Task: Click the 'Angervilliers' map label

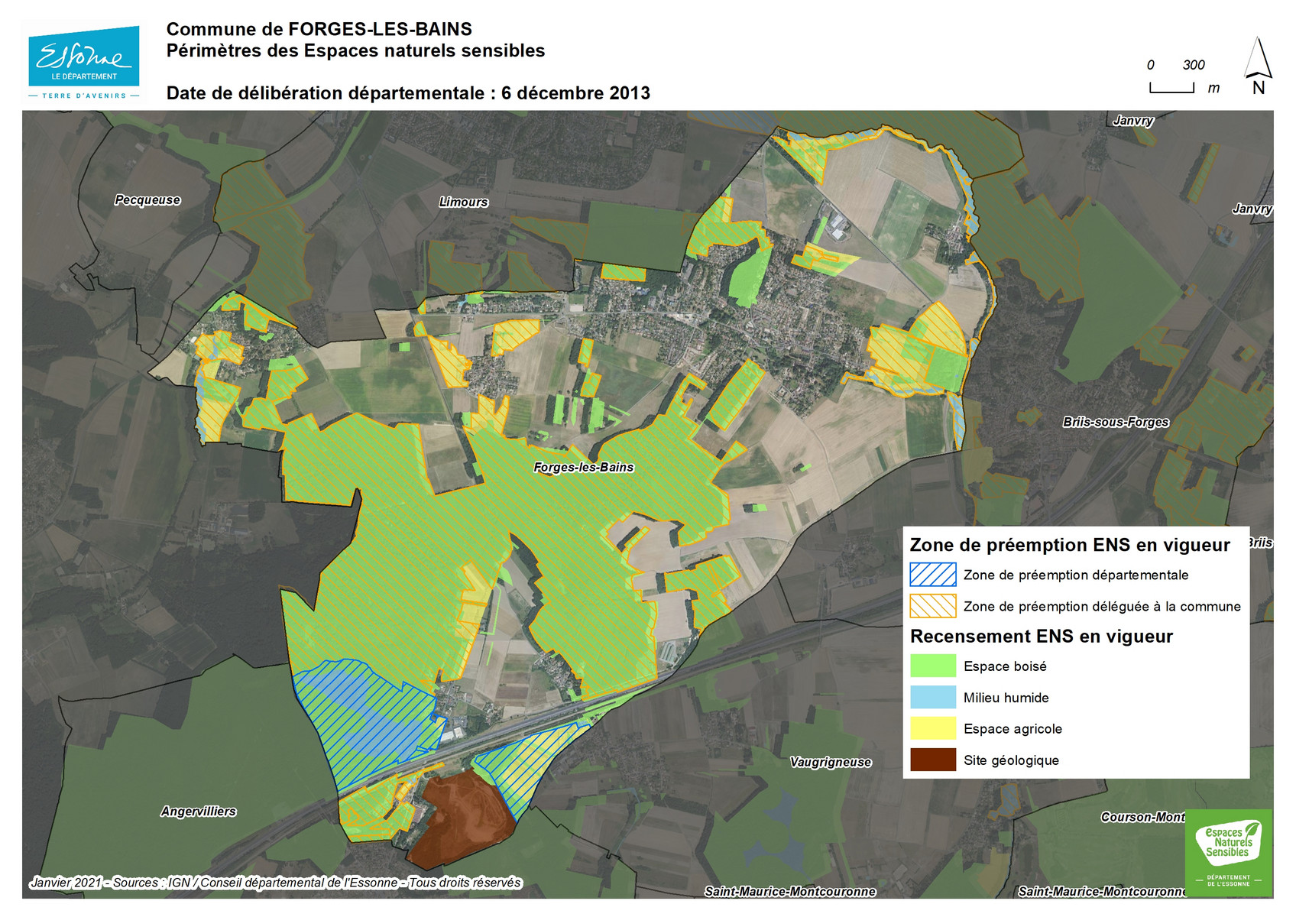Action: click(x=199, y=812)
